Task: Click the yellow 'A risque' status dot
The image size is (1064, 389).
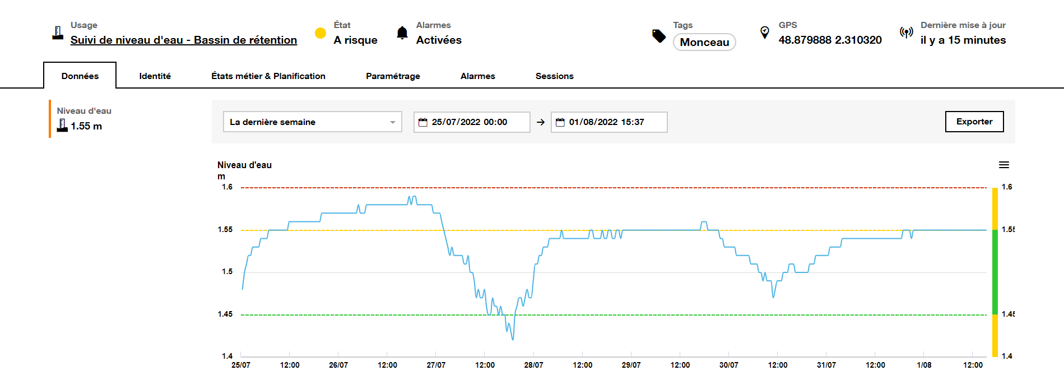Action: coord(320,33)
